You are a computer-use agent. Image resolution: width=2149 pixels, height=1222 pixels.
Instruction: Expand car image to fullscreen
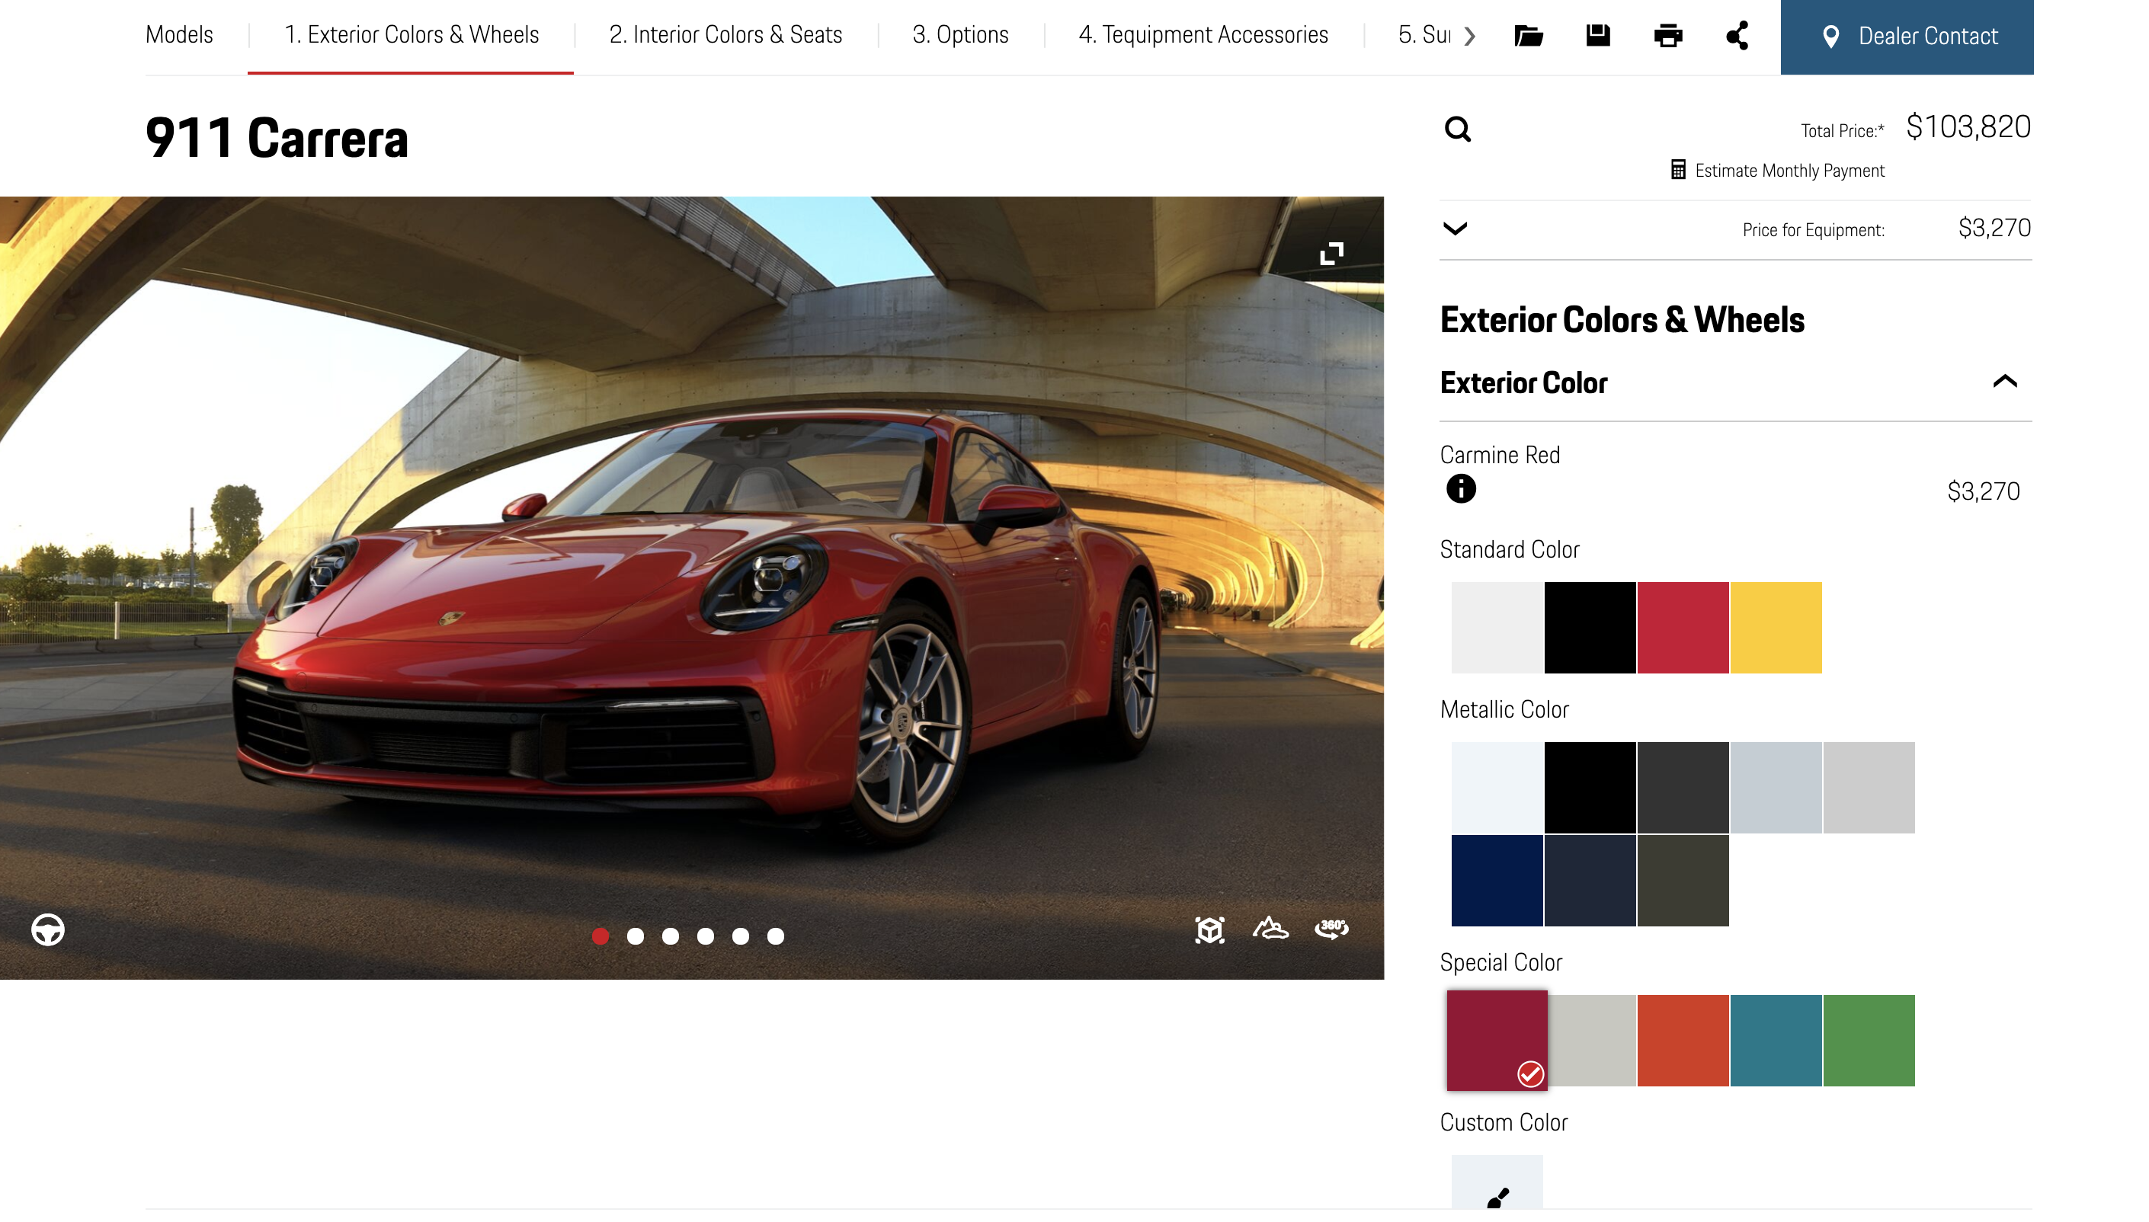(x=1331, y=253)
